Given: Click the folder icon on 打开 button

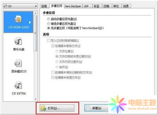Looking at the screenshot, I should pyautogui.click(x=43, y=108).
